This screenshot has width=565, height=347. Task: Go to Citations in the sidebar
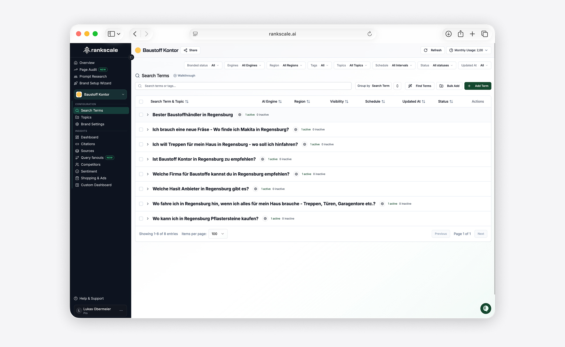click(x=88, y=144)
